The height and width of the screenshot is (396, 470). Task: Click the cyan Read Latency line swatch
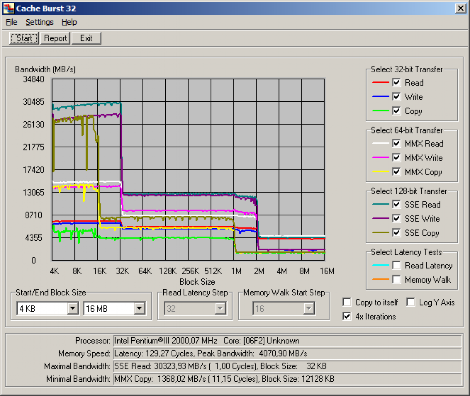(x=380, y=265)
